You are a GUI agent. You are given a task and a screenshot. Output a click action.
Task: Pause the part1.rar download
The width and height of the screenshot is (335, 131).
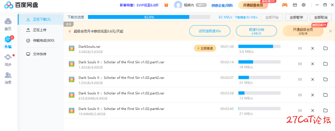tap(300, 64)
